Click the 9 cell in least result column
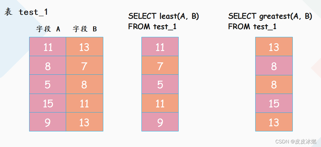321x147 pixels. click(160, 122)
